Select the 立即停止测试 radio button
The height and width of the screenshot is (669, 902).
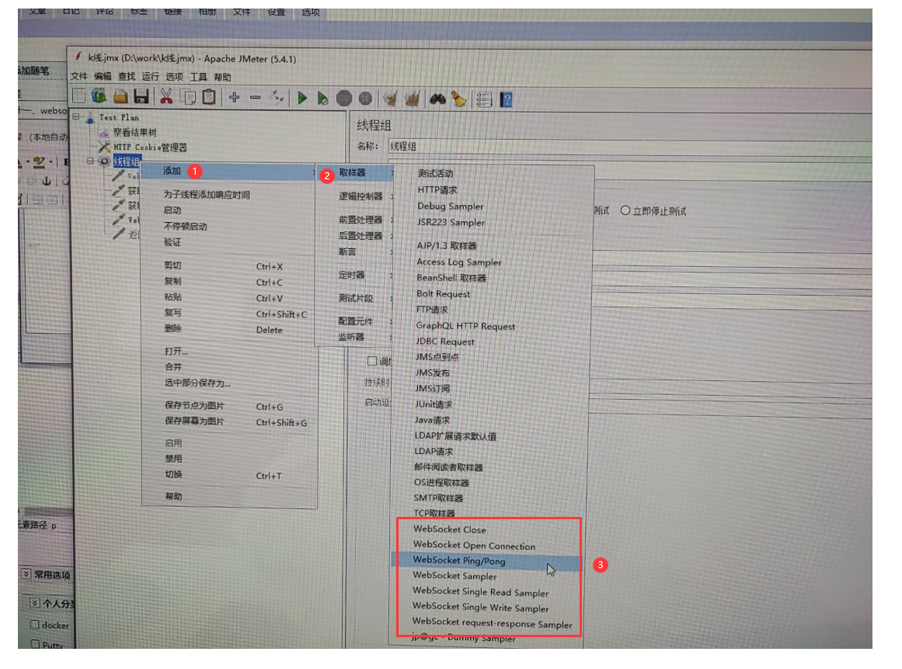(625, 210)
